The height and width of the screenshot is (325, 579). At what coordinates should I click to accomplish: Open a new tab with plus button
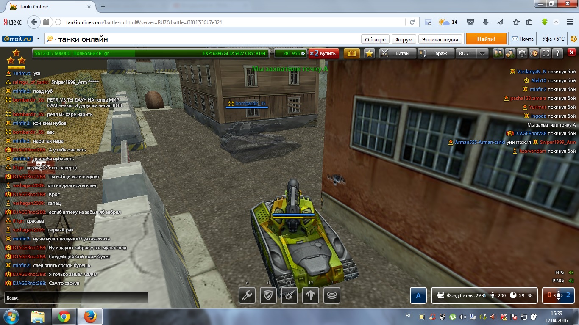tap(103, 7)
